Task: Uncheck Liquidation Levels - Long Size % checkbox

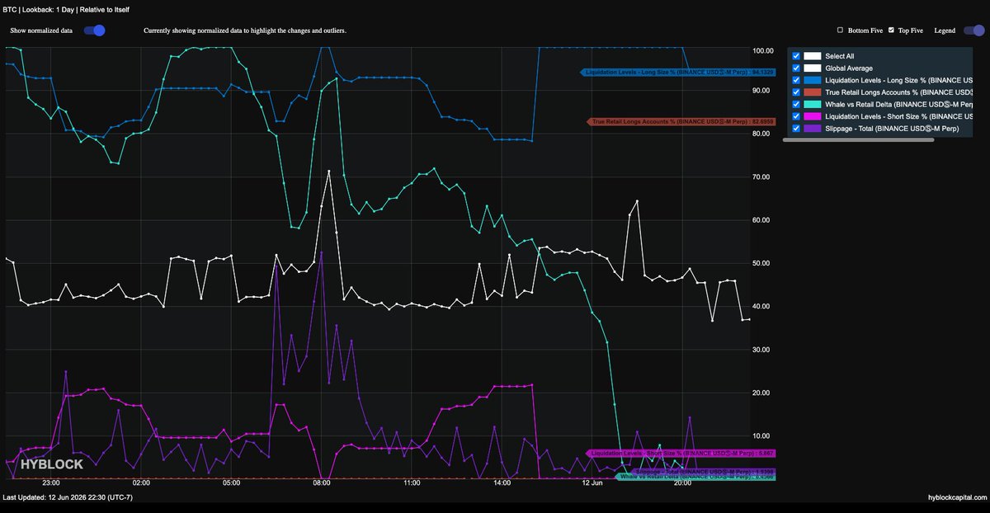Action: (796, 80)
